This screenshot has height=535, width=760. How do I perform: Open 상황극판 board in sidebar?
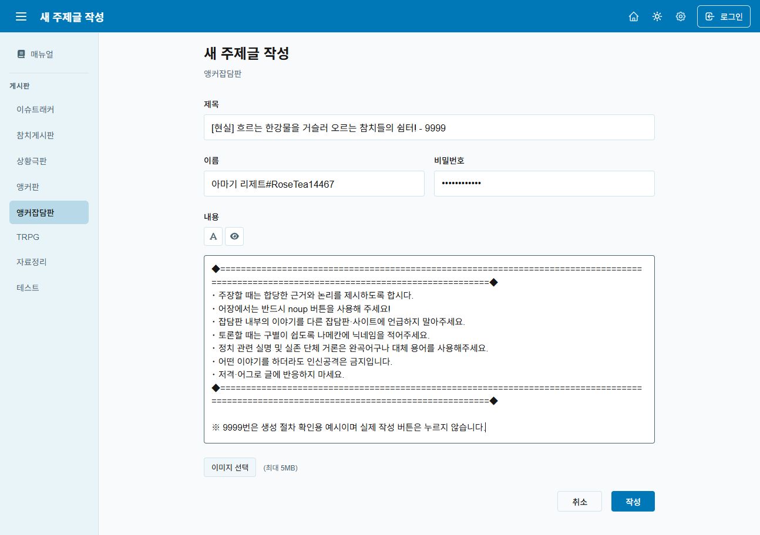pyautogui.click(x=49, y=161)
